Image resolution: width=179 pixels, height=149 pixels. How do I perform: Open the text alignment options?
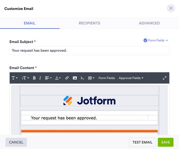click(48, 78)
